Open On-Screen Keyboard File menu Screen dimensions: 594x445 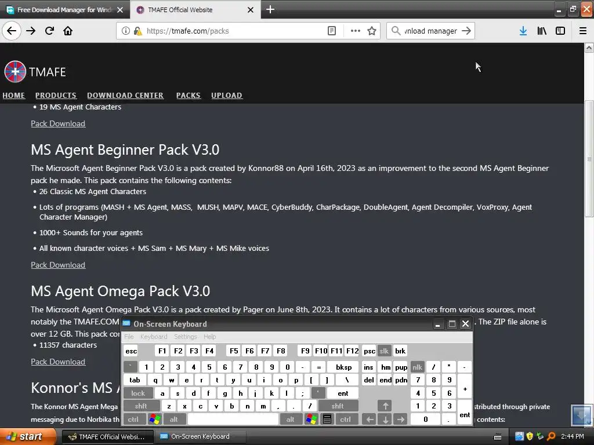tap(129, 337)
